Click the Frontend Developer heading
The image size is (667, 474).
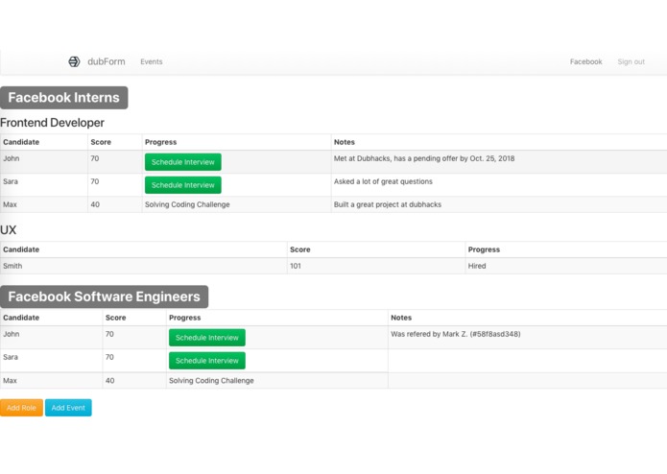[x=53, y=123]
